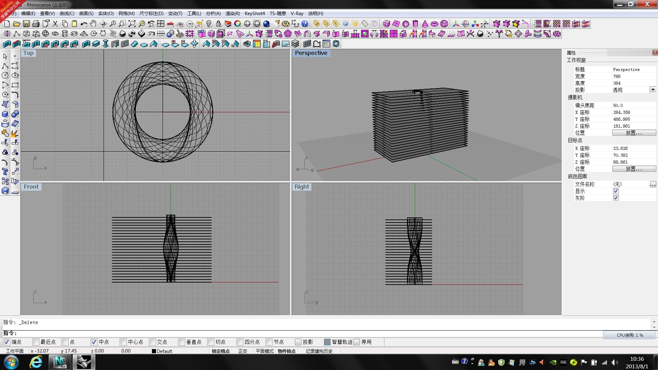Open the 投影 projection dropdown arrow
658x370 pixels.
click(x=653, y=90)
